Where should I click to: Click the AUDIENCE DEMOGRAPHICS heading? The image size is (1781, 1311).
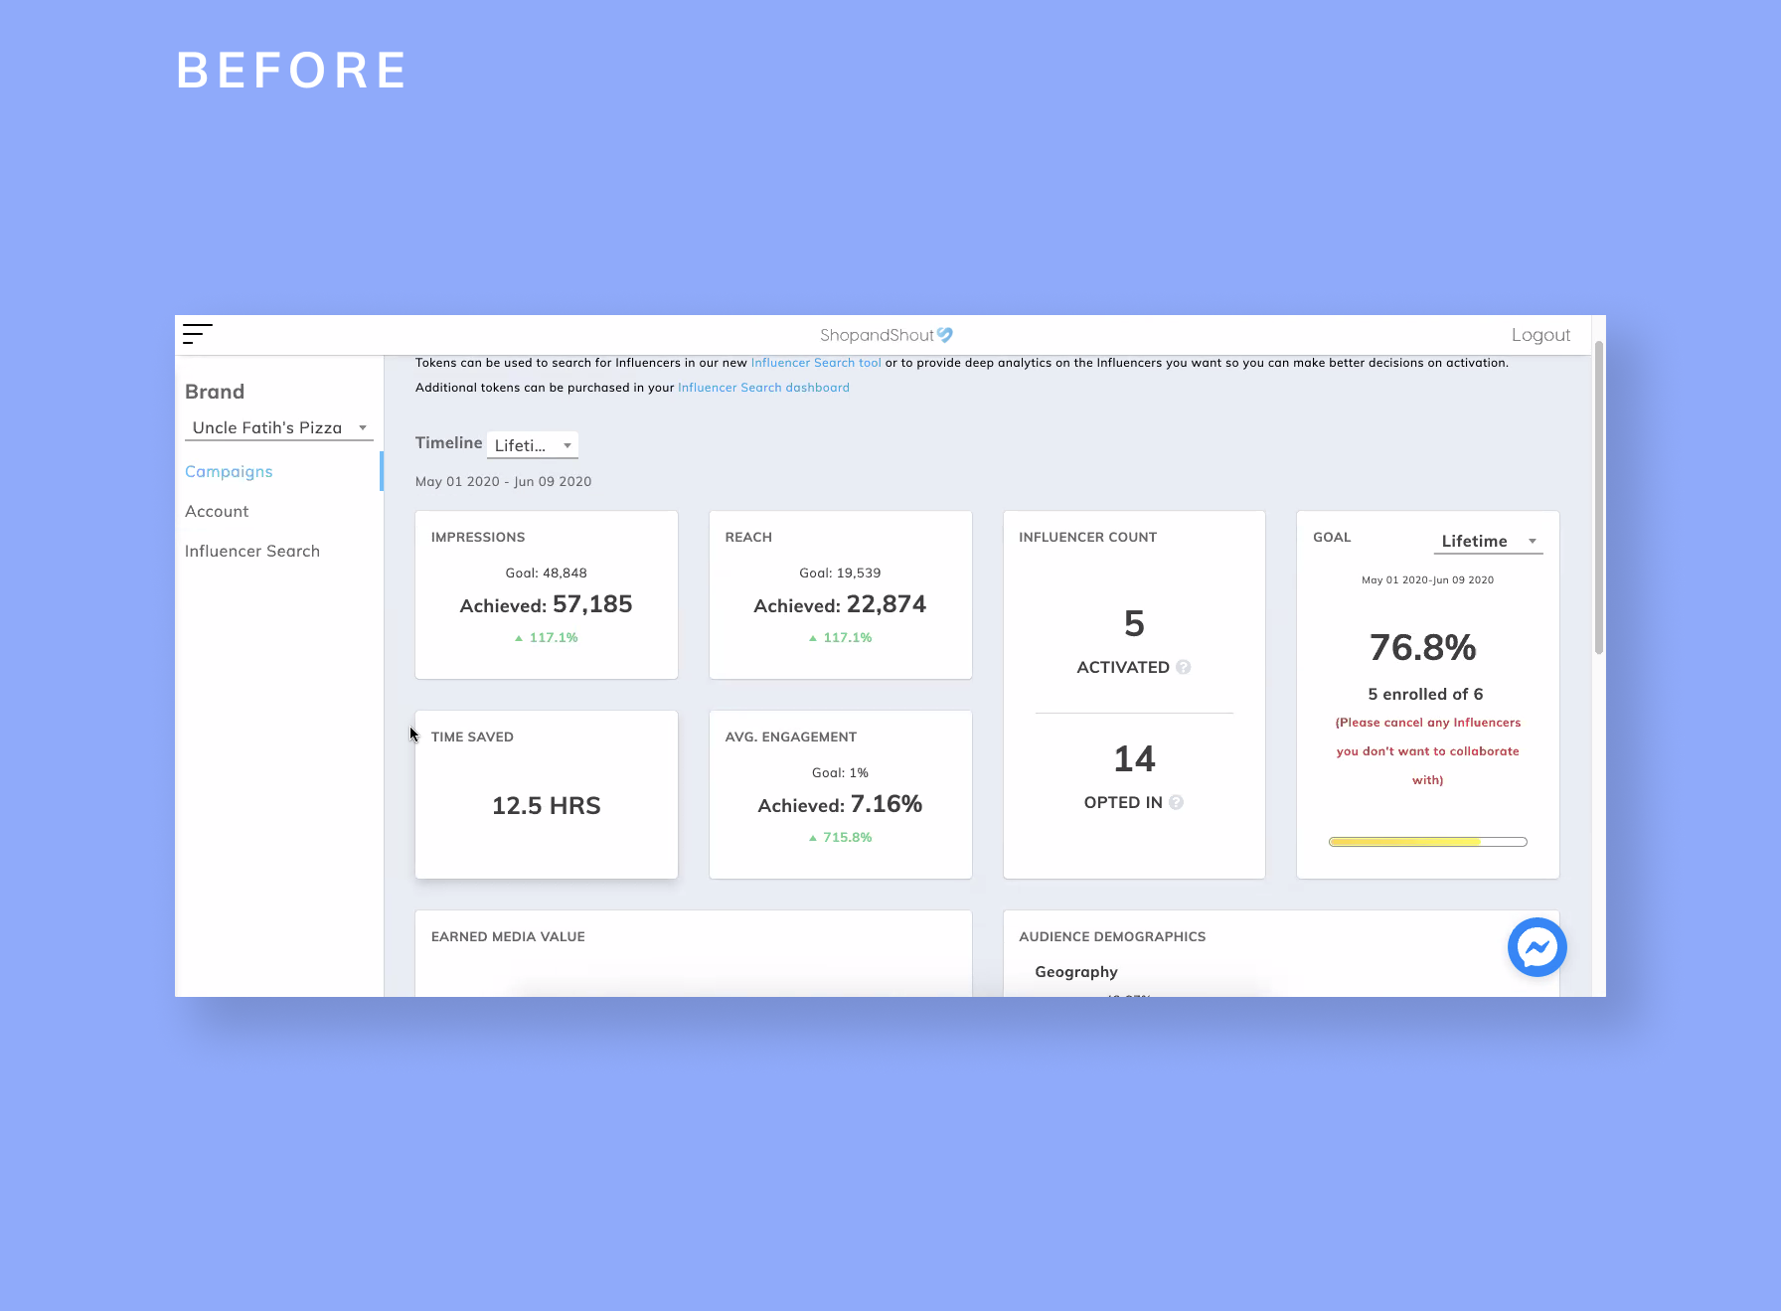click(1112, 936)
